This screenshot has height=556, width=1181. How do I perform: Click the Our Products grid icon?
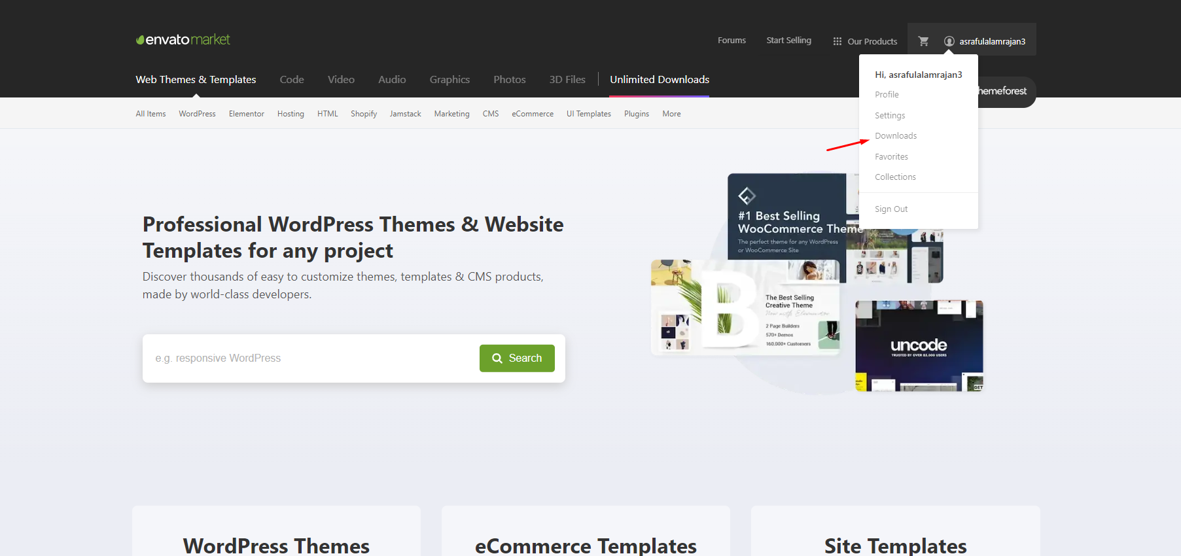pos(837,41)
